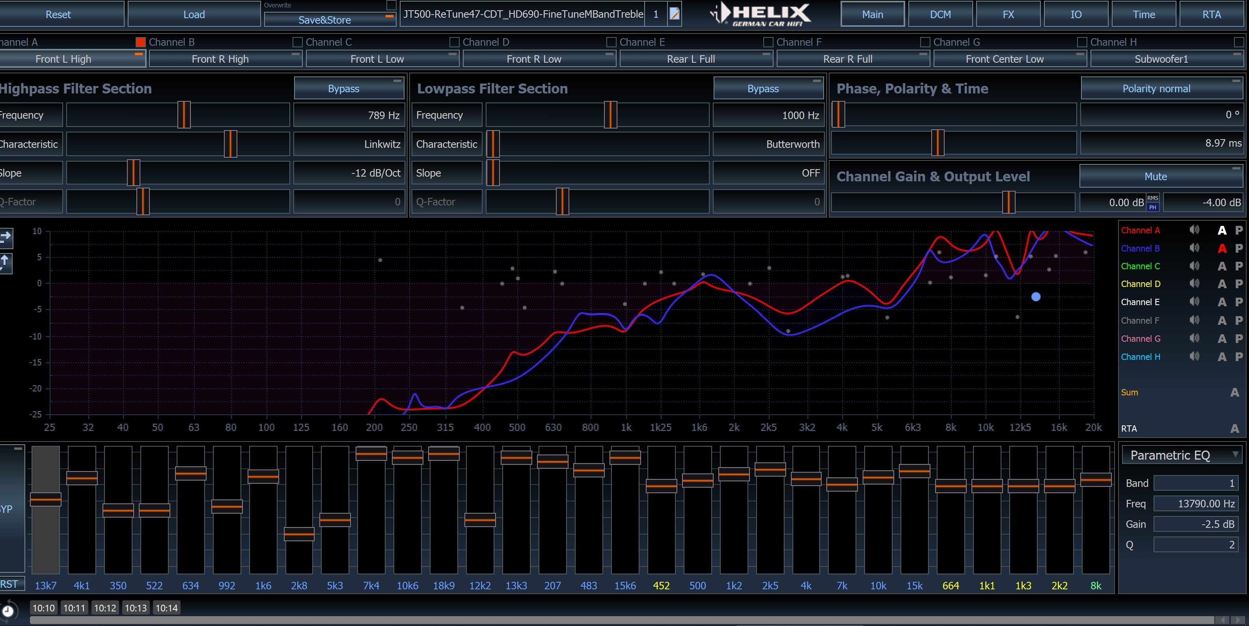Toggle phase 'P' display for Channel A

[1239, 230]
